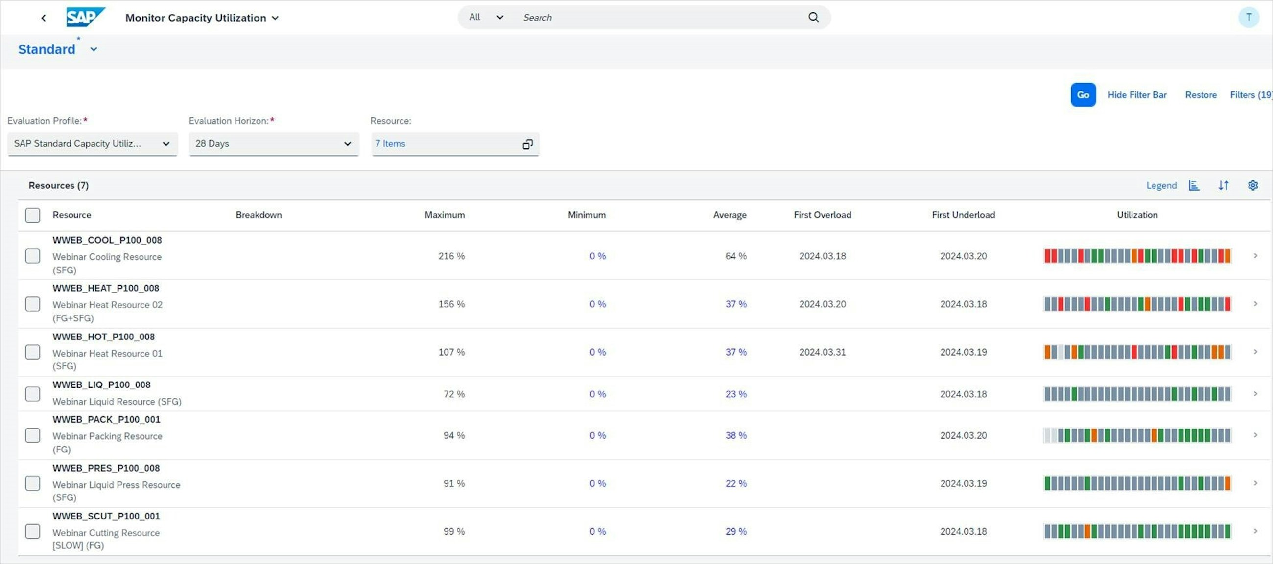Screen dimensions: 1273x564
Task: Open details arrow for WWEB_COOL_P100_008 row
Action: coord(1255,256)
